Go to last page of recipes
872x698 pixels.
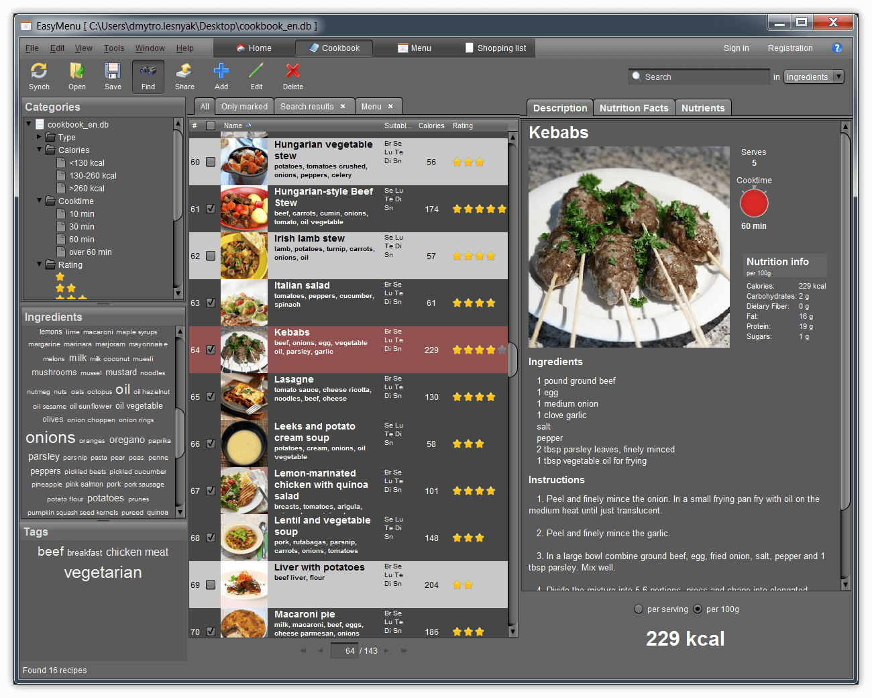[x=404, y=650]
